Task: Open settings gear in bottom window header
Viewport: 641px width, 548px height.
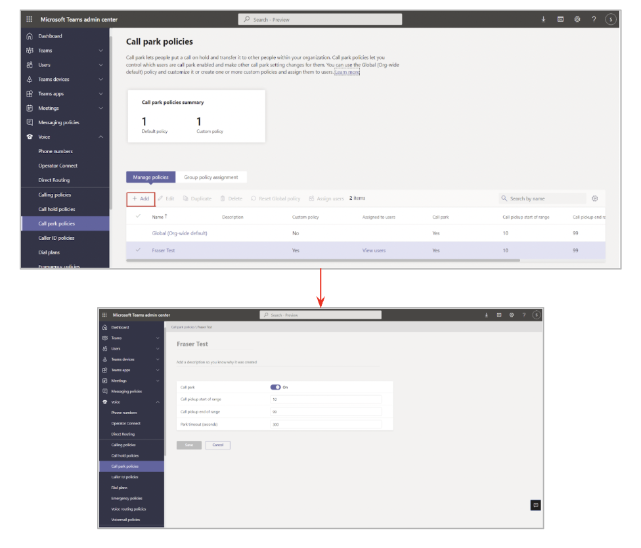Action: (512, 315)
